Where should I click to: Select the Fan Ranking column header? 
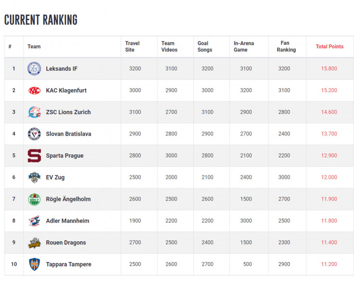(x=286, y=46)
